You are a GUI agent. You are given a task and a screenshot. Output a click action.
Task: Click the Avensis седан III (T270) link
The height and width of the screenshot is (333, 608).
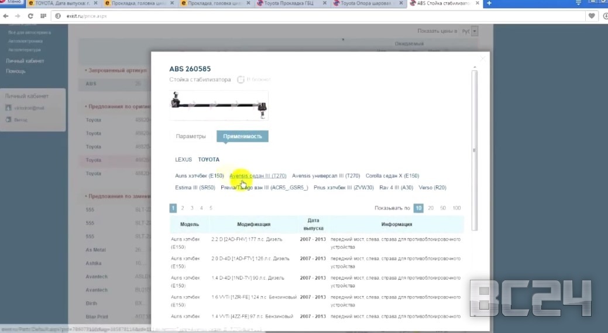(x=257, y=176)
